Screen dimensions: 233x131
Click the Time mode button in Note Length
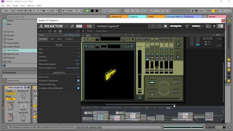click(11, 99)
